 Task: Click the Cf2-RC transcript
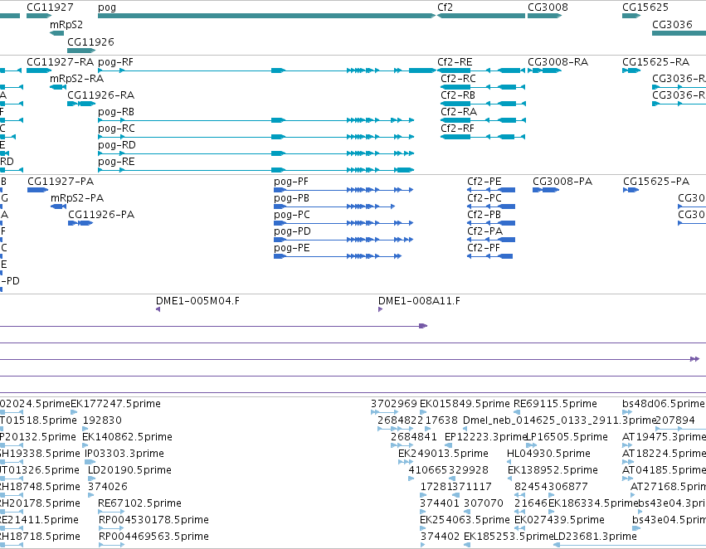pyautogui.click(x=483, y=87)
